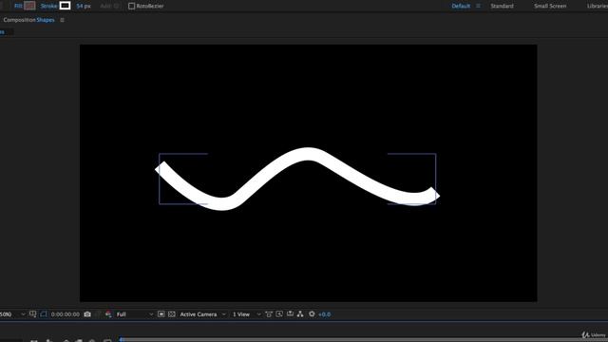Image resolution: width=608 pixels, height=342 pixels.
Task: Open the Default workspace menu icon
Action: point(478,6)
